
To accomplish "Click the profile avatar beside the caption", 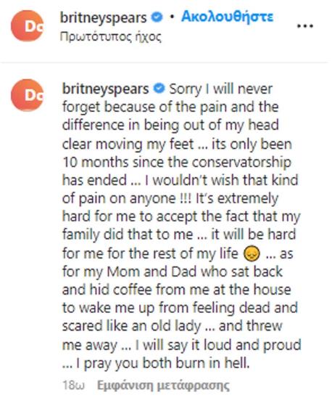I will coord(27,95).
